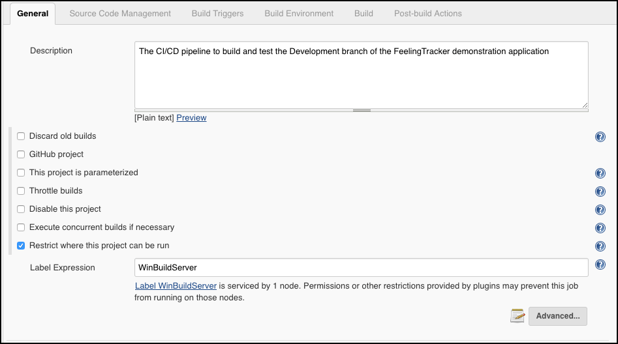Image resolution: width=618 pixels, height=344 pixels.
Task: Click the Description field label
Action: [x=52, y=51]
